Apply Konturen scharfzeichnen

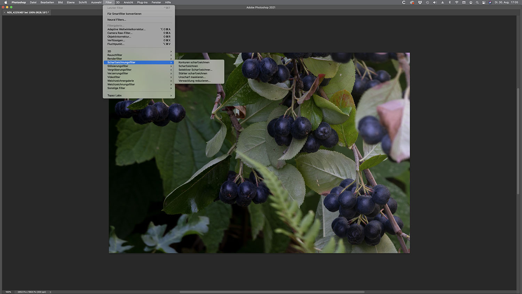pos(200,62)
